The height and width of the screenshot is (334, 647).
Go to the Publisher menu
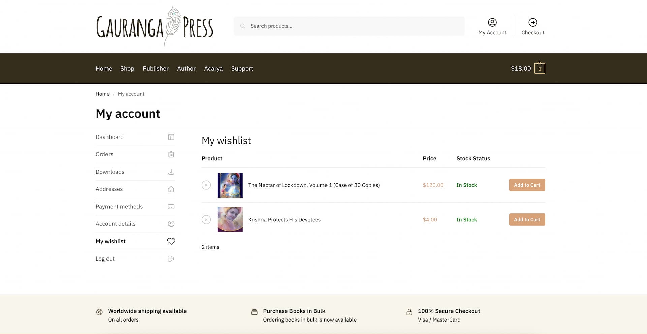[156, 69]
